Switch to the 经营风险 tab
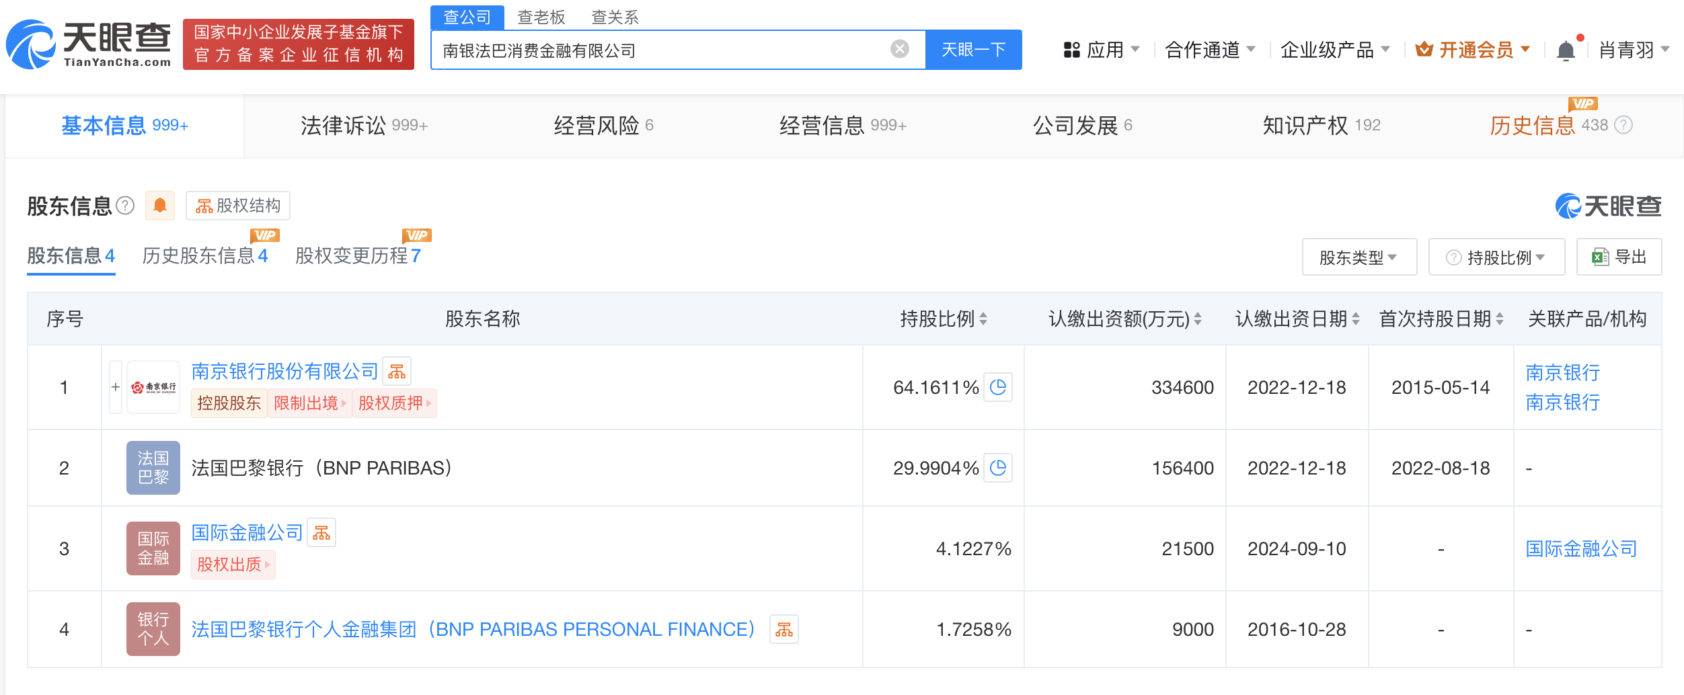Viewport: 1684px width, 695px height. pos(603,126)
